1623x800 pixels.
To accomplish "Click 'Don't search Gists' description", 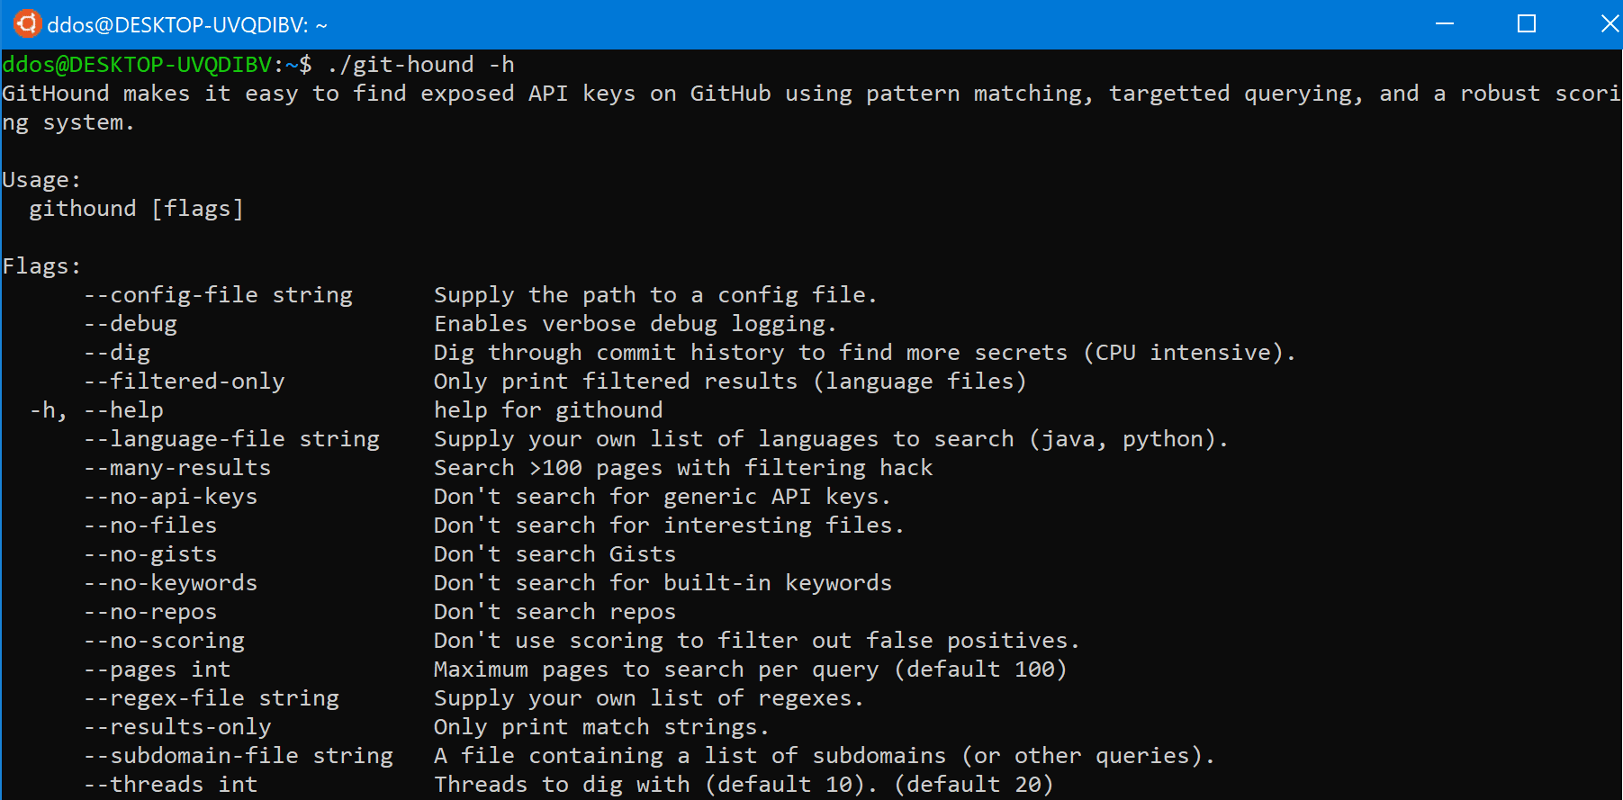I will point(555,554).
